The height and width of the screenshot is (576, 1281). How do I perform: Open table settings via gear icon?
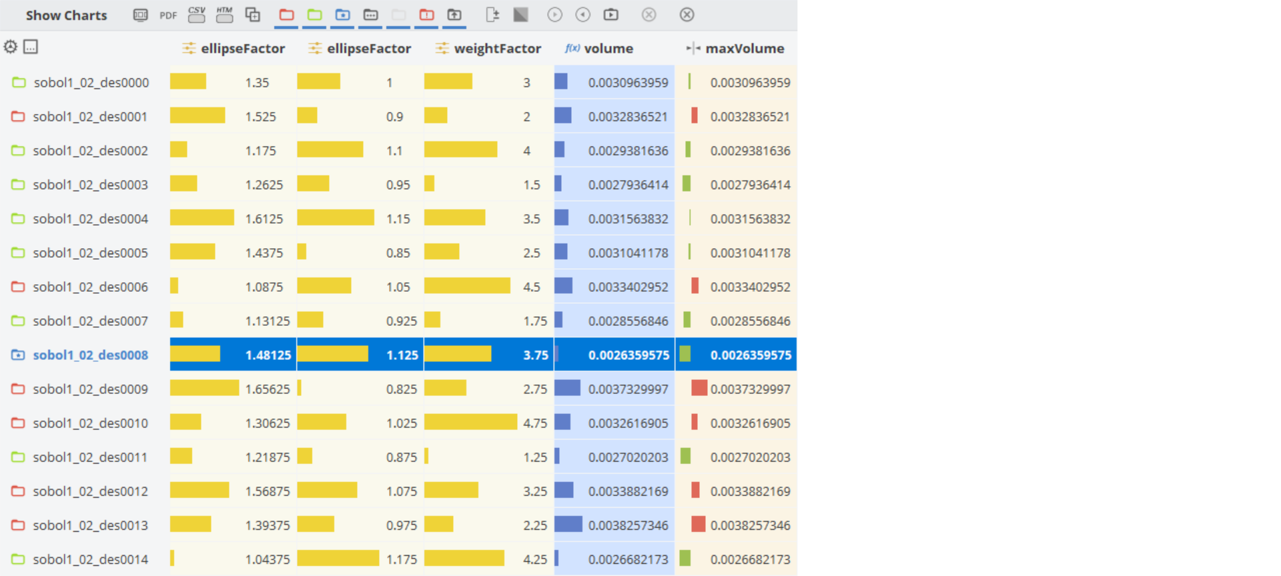coord(11,47)
